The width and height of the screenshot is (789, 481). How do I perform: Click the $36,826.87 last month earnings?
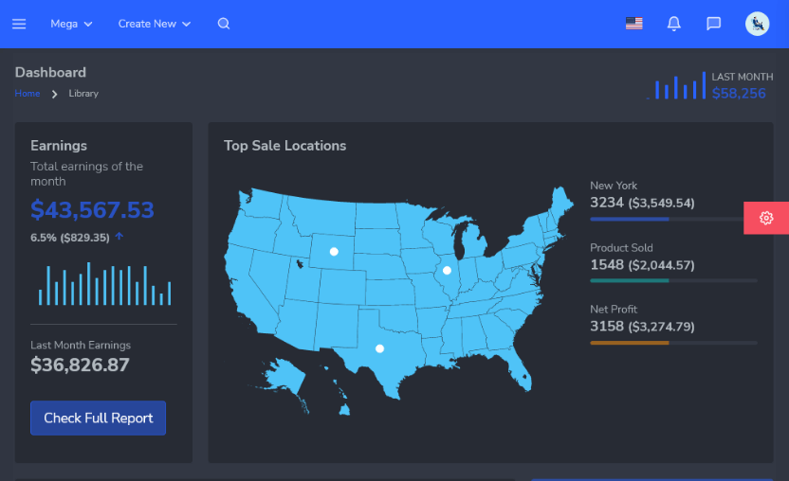pos(80,365)
